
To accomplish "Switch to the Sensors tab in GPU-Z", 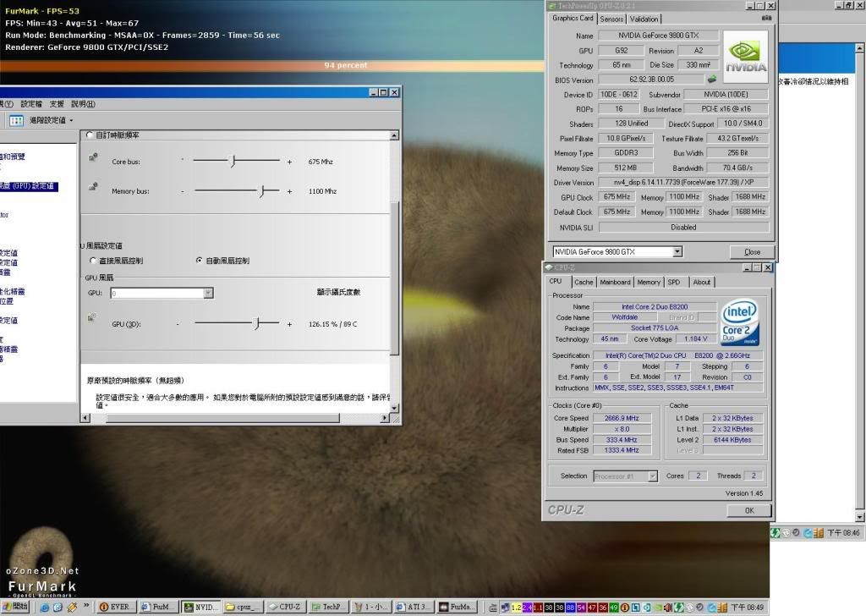I will pyautogui.click(x=611, y=19).
